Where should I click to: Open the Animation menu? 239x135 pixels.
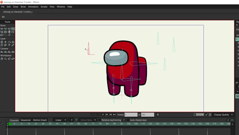point(33,7)
